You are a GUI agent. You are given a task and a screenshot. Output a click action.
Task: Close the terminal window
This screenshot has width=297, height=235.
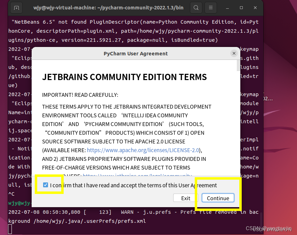tap(255, 8)
